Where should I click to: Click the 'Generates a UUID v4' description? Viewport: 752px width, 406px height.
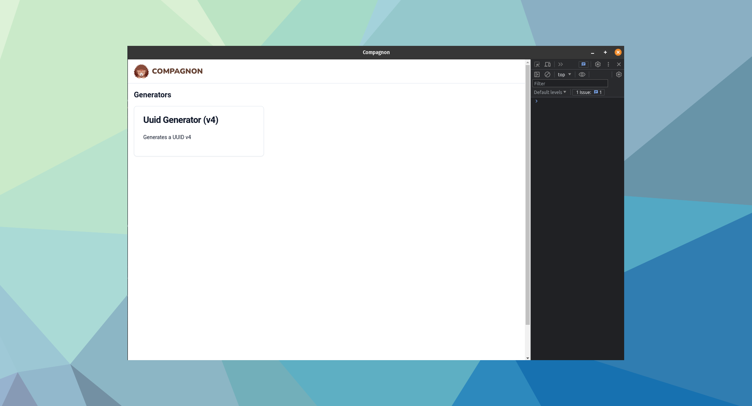(167, 137)
